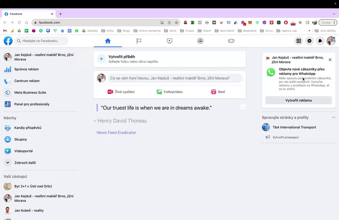Open the News Feed Eradicator link
Viewport: 339px width, 220px height.
[x=116, y=133]
